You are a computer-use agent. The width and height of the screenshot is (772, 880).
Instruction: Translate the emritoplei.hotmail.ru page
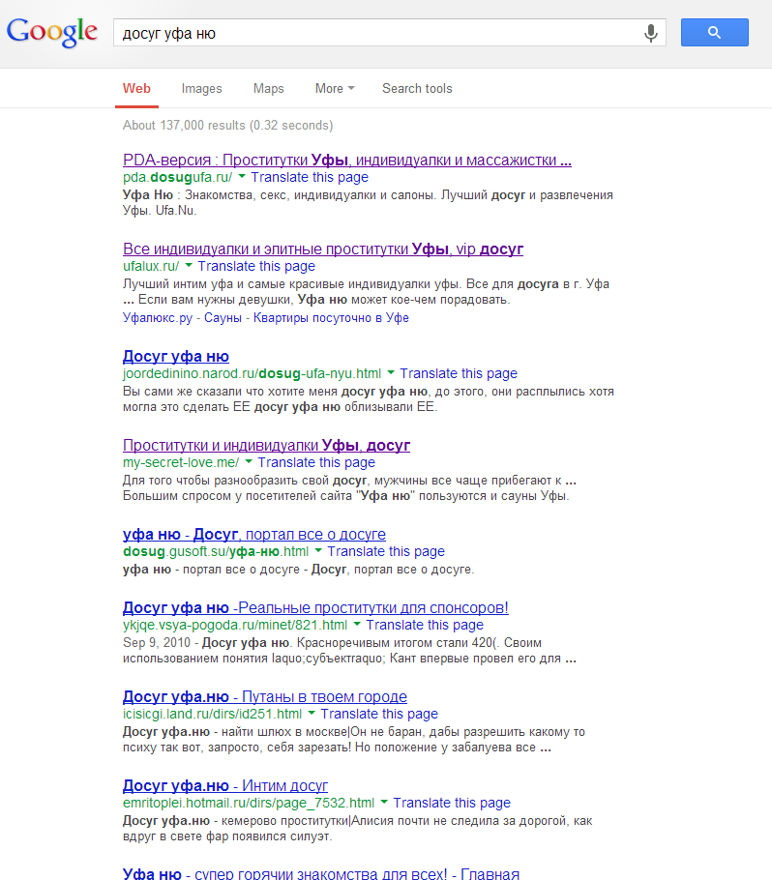click(452, 803)
